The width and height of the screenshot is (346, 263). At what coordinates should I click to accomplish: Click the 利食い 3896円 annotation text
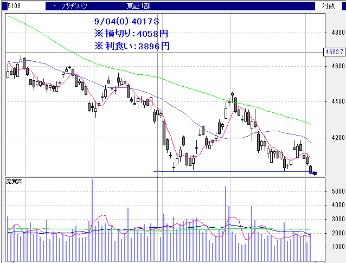point(132,46)
